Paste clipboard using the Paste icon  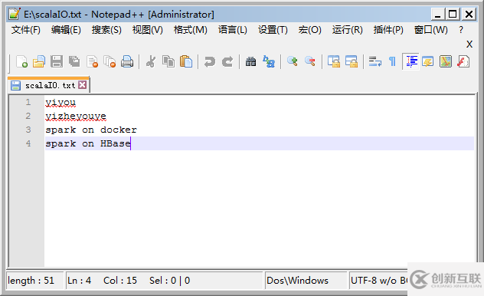[x=186, y=61]
